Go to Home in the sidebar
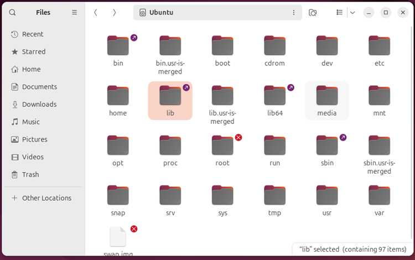This screenshot has height=260, width=415. 44,69
